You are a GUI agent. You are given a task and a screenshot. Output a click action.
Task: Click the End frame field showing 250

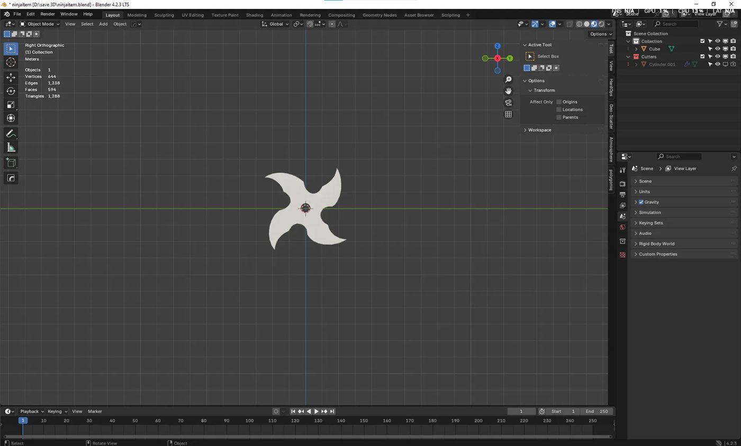pyautogui.click(x=597, y=412)
